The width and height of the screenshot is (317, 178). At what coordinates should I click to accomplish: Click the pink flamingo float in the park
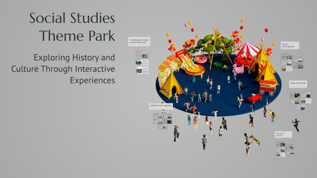pos(238,69)
